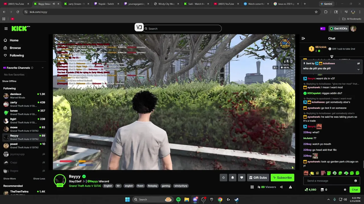This screenshot has width=364, height=204.
Task: Select the windycityrp tag
Action: (181, 186)
